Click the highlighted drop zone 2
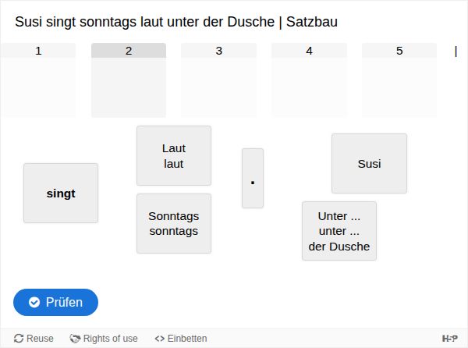 (x=129, y=80)
